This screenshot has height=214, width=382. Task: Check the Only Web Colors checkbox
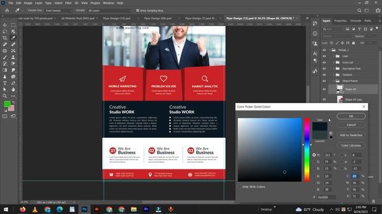(239, 187)
